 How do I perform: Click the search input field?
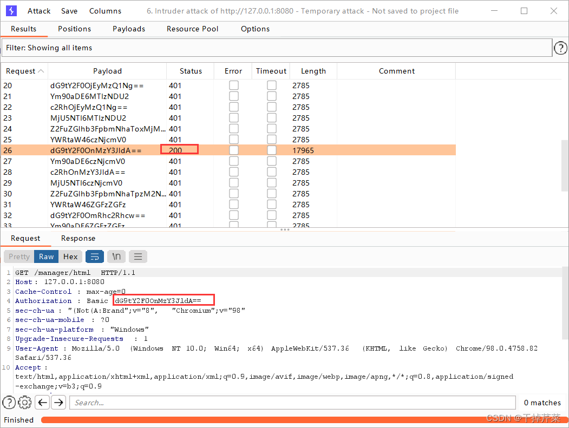click(x=292, y=403)
